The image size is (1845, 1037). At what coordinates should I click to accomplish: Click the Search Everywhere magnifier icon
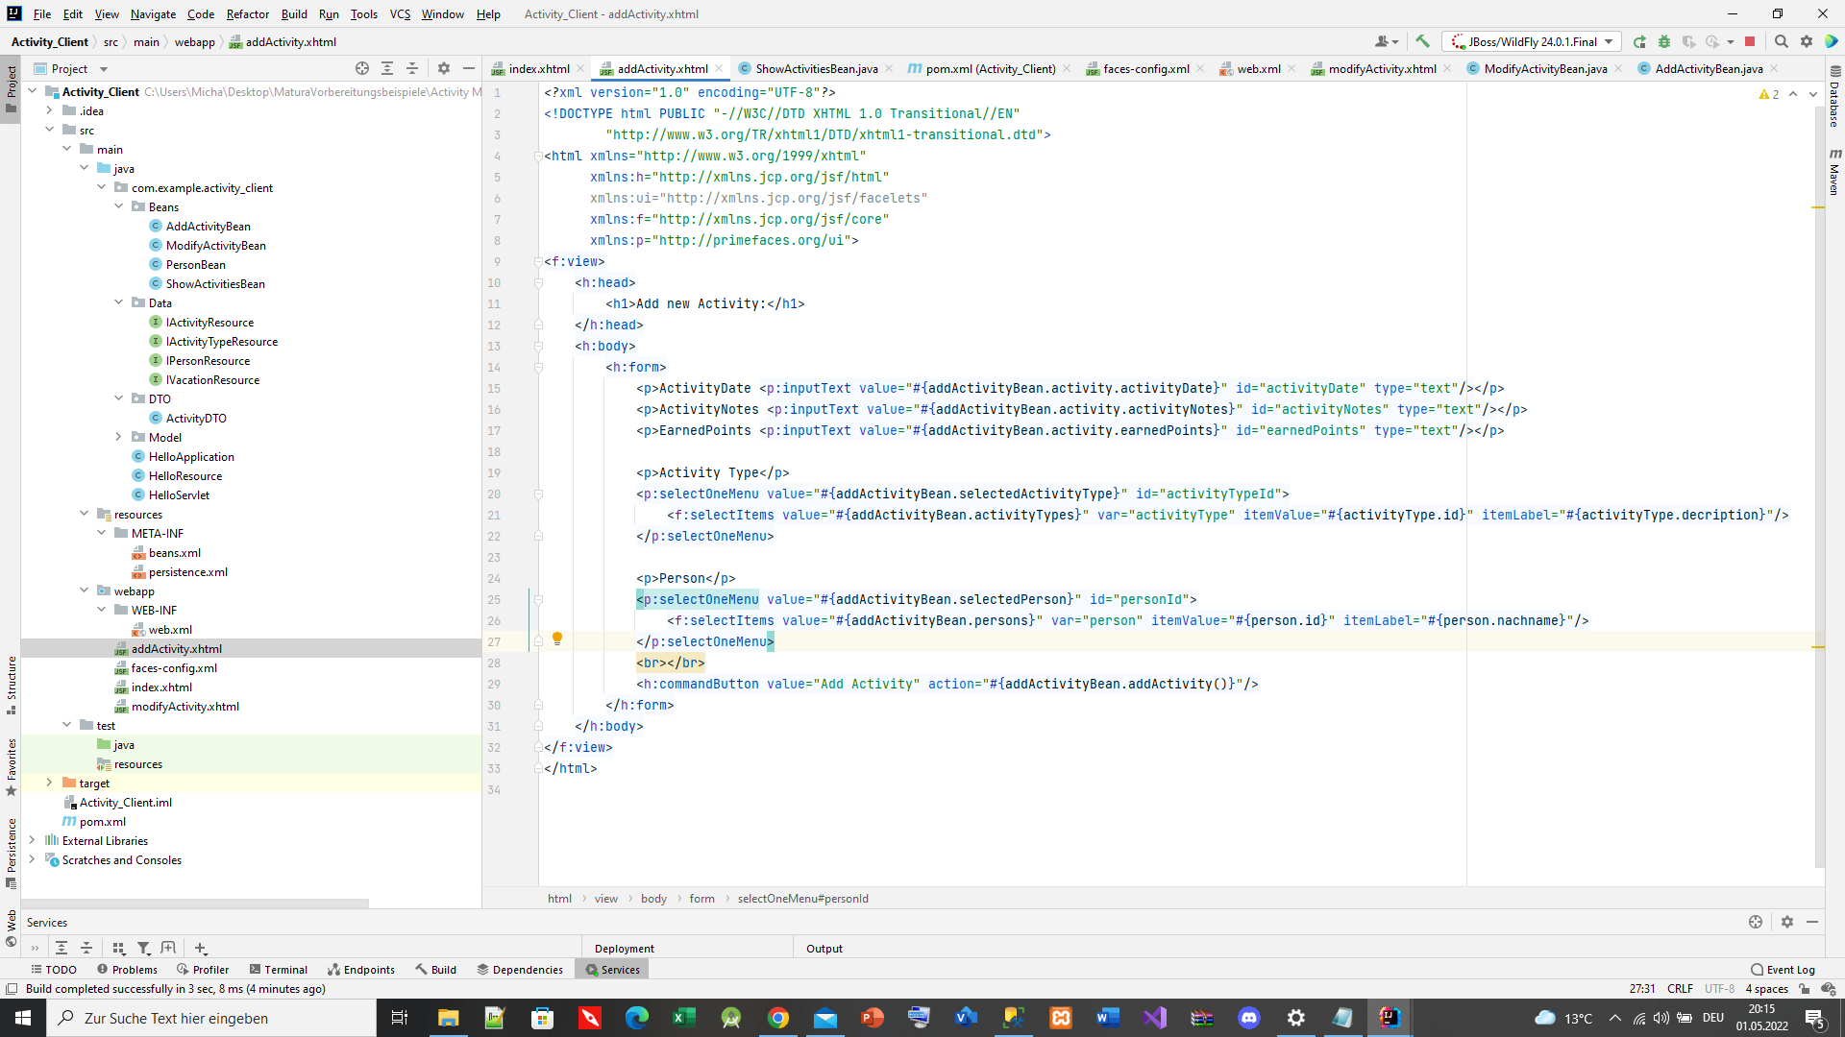coord(1781,41)
